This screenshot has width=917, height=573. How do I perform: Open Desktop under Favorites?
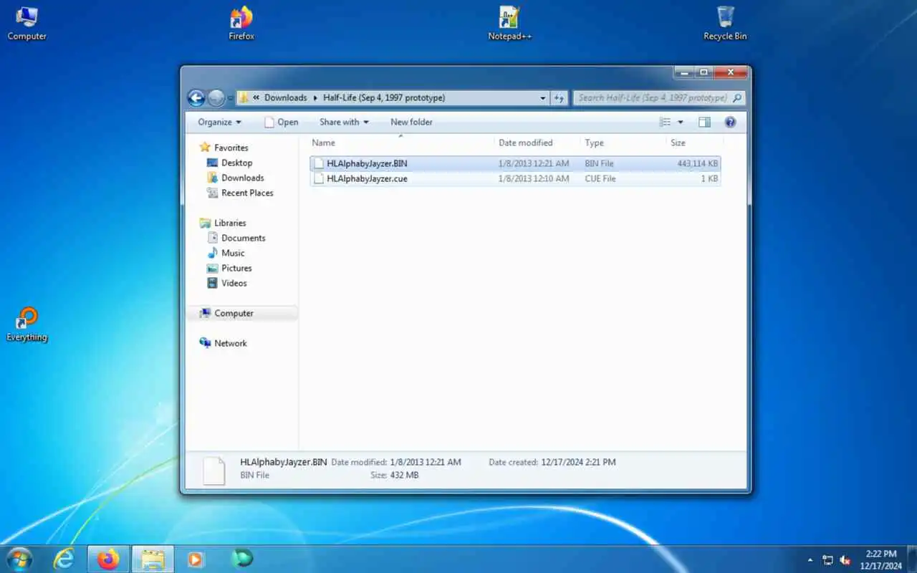point(236,163)
